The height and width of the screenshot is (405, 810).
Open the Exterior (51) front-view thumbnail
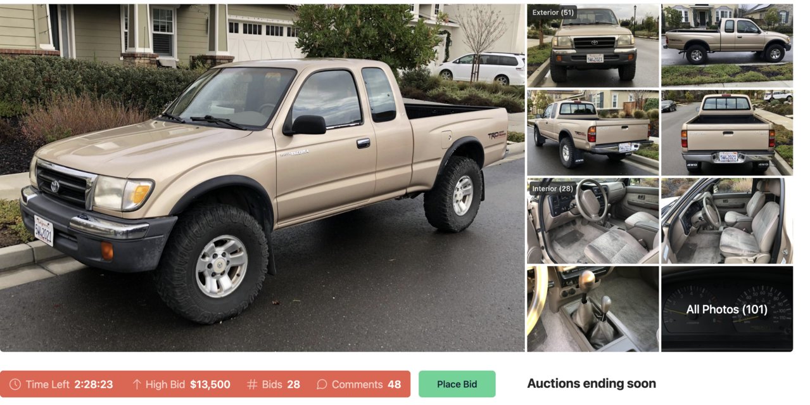[593, 46]
